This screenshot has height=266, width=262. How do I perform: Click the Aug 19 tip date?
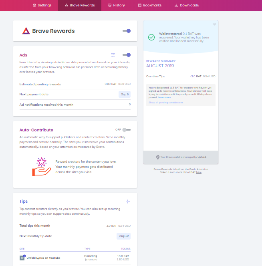pyautogui.click(x=124, y=236)
